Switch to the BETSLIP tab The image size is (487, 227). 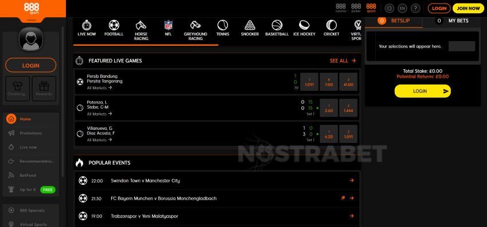[x=394, y=21]
